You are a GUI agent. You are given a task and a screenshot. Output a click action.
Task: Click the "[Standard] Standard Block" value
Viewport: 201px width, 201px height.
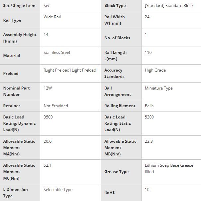[x=169, y=6]
